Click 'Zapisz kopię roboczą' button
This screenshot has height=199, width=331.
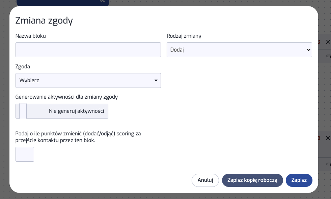252,180
